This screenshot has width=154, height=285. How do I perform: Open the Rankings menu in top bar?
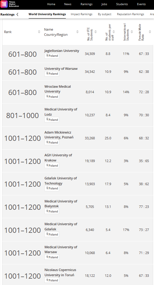pos(86,4)
